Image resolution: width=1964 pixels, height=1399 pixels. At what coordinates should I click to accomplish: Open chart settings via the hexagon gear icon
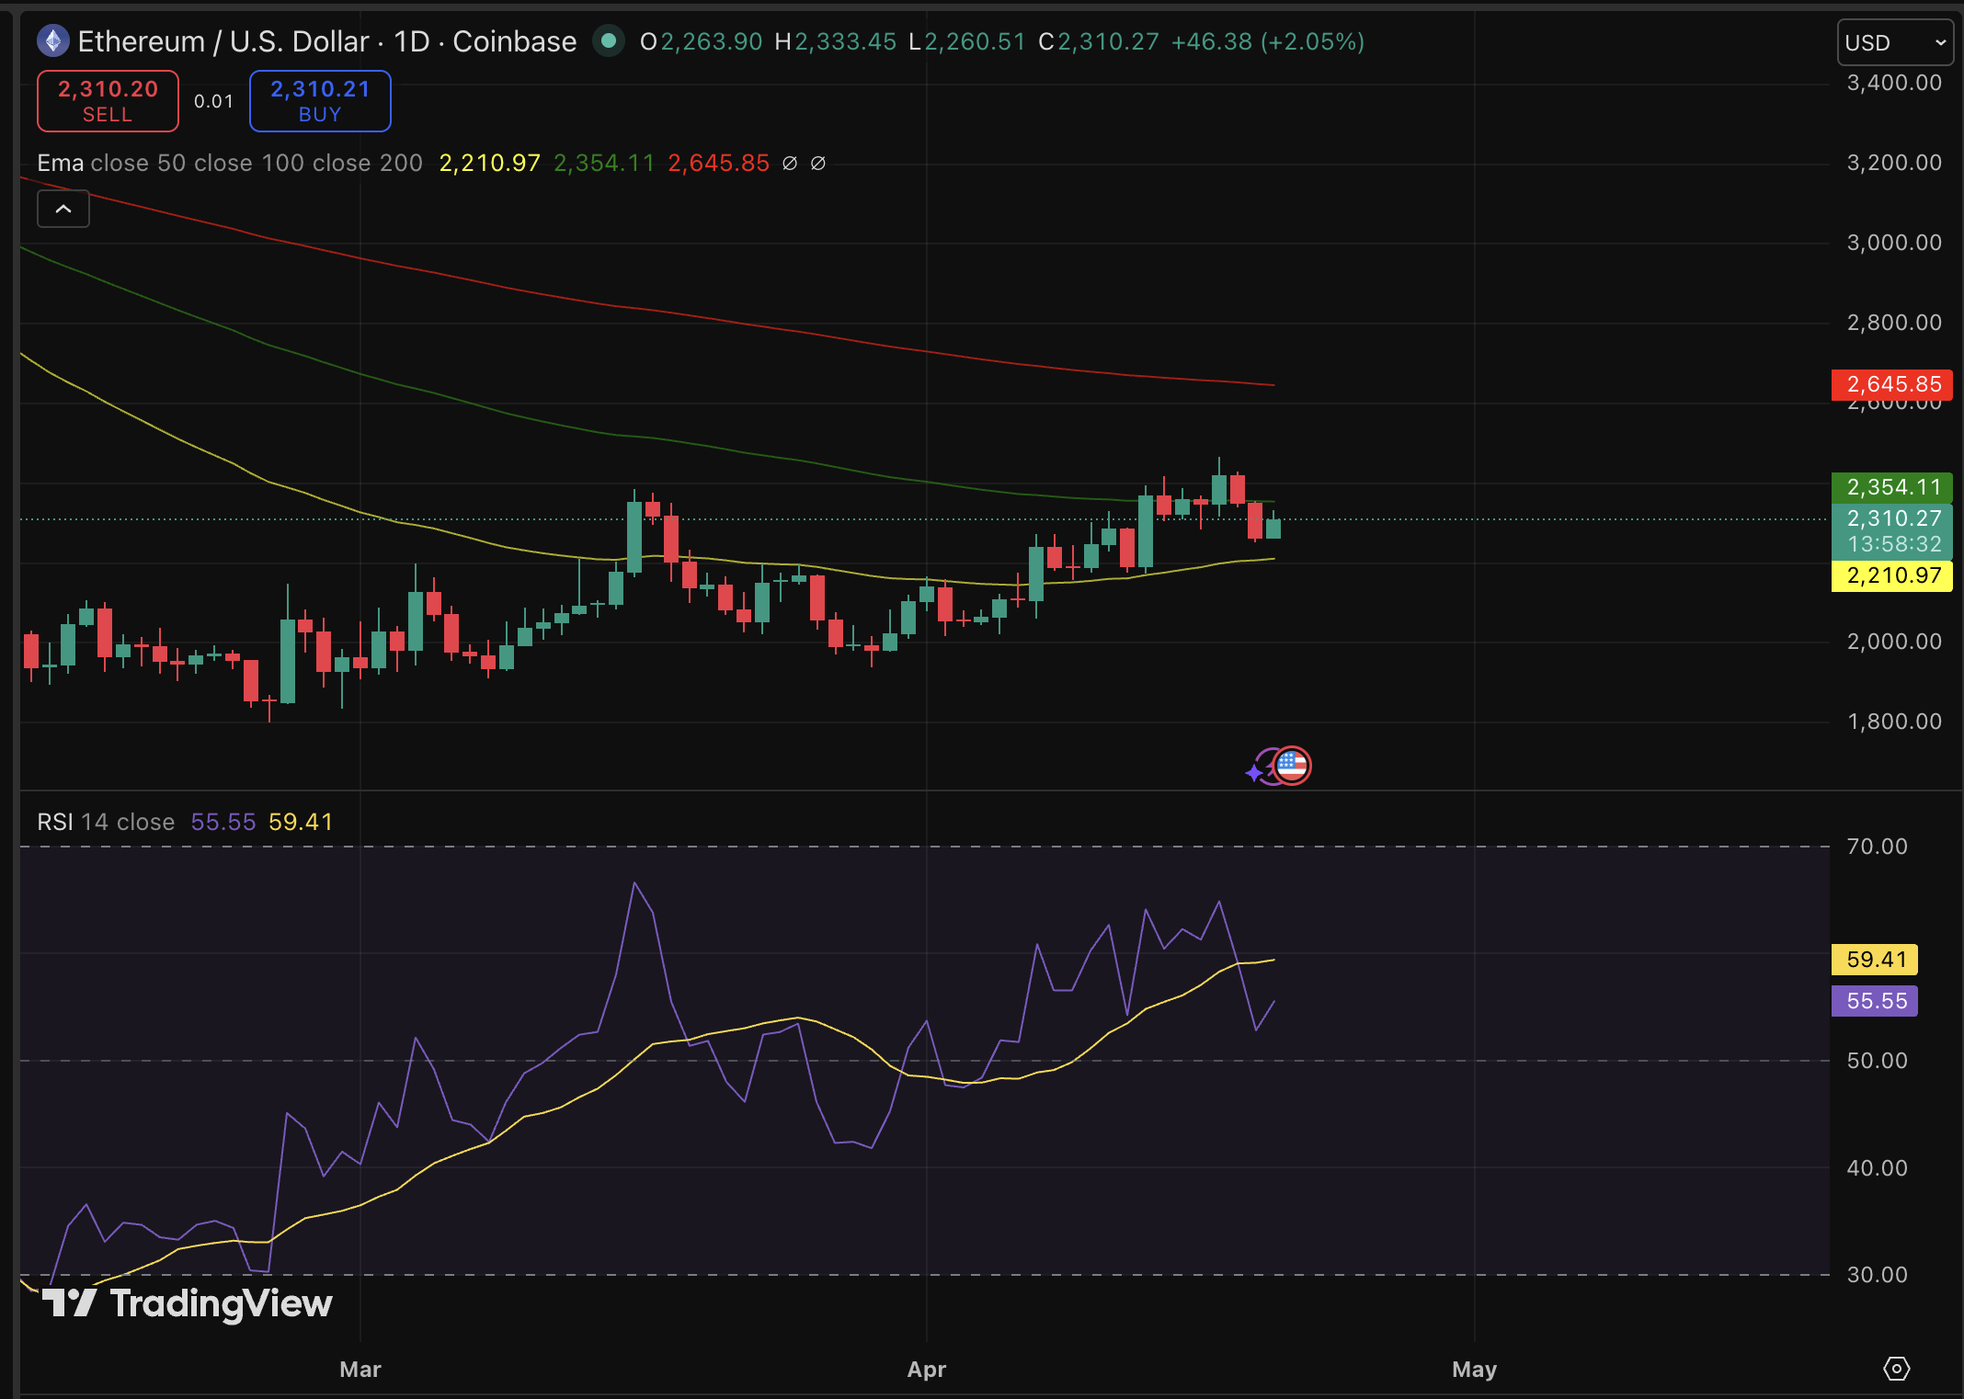[1899, 1368]
